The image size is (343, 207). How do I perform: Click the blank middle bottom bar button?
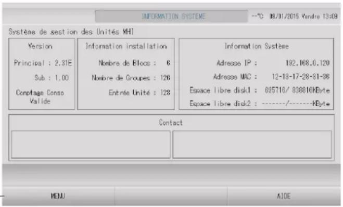pyautogui.click(x=171, y=196)
